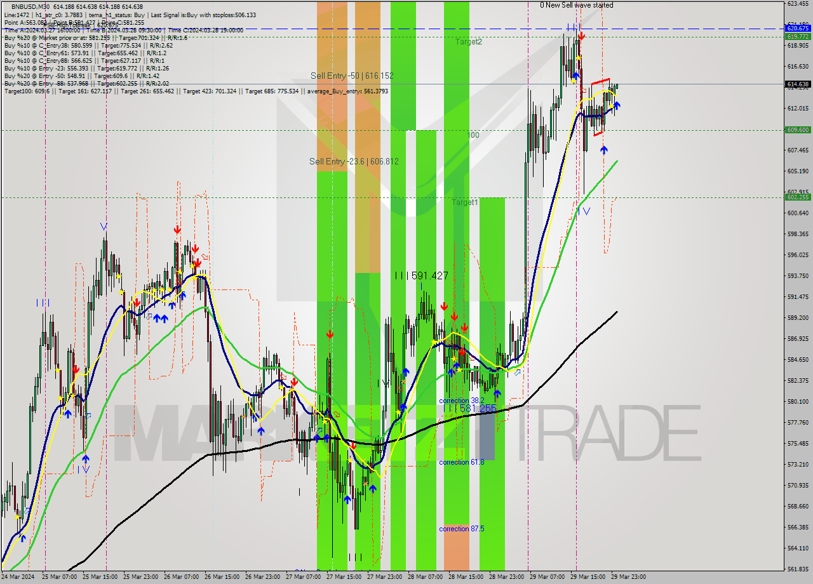The height and width of the screenshot is (584, 813).
Task: Select the 'Sell Entry -23.6 | 606.812' label
Action: (x=354, y=161)
